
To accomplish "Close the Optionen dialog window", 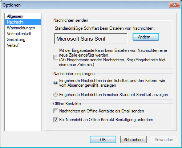I will point(174,5).
